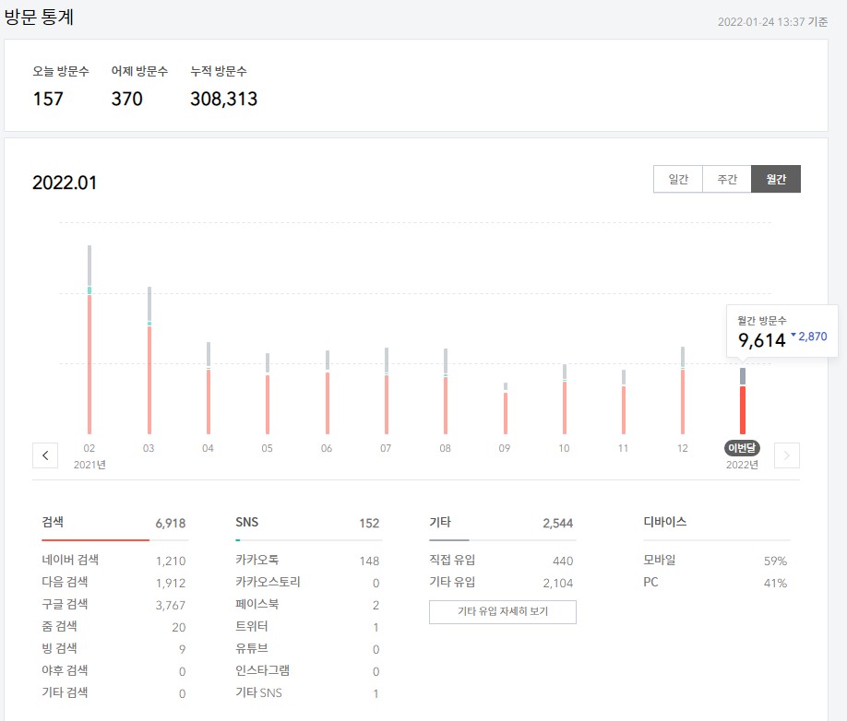The image size is (847, 721).
Task: Click the December 2021 bar
Action: coord(682,392)
